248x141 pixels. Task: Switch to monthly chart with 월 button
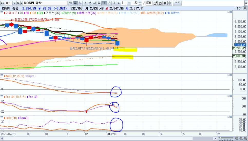tap(80, 3)
